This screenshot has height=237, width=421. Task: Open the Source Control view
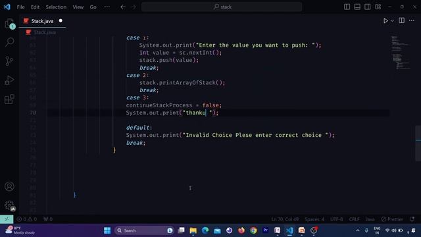9,61
